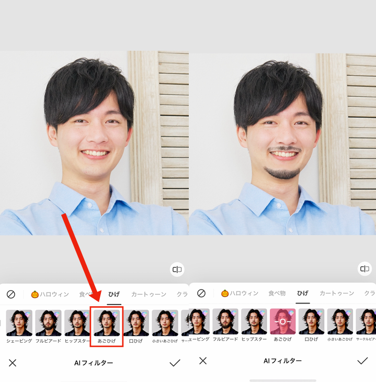Choose 口ひげ filter in left screen

(136, 326)
